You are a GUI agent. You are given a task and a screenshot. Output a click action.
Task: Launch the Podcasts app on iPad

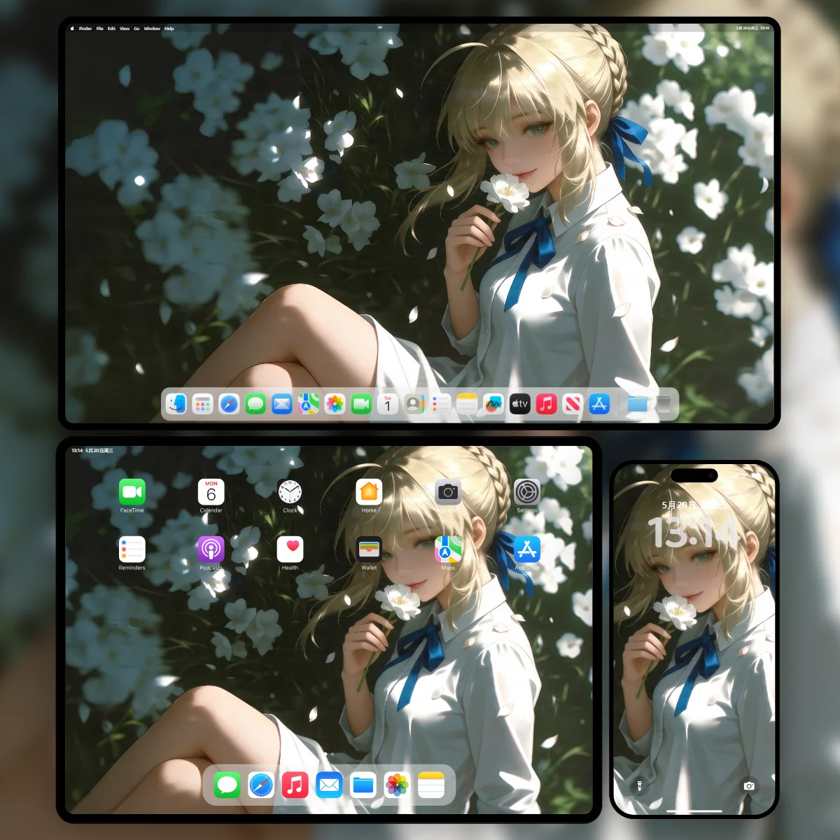click(211, 549)
